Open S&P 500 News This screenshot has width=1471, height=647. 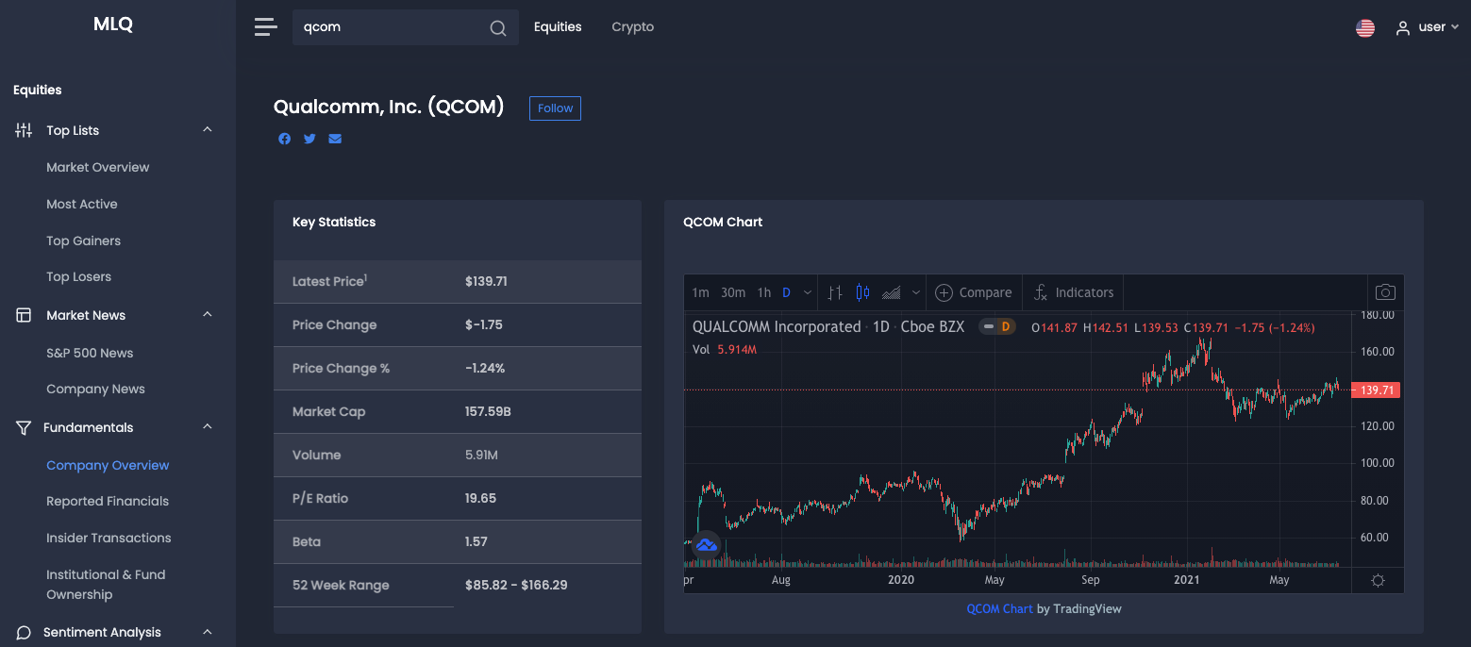[90, 353]
